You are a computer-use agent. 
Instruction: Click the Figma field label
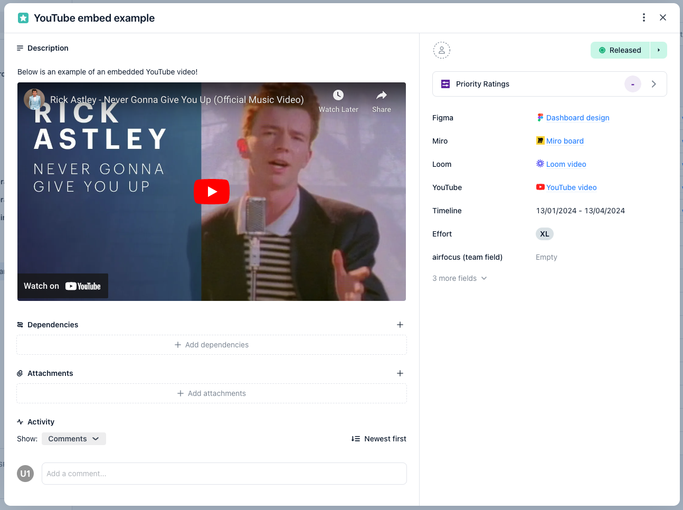[443, 118]
